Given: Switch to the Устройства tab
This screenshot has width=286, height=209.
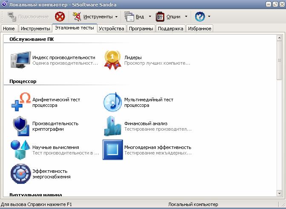Looking at the screenshot, I should pos(112,29).
